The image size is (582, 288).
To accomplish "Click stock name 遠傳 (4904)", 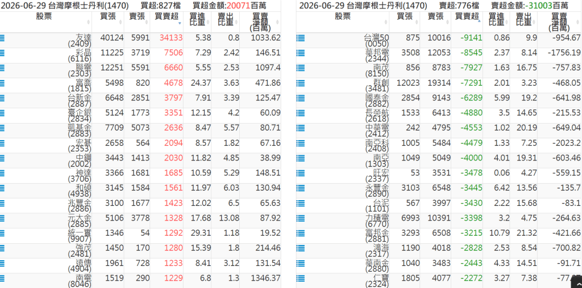I will (x=80, y=266).
